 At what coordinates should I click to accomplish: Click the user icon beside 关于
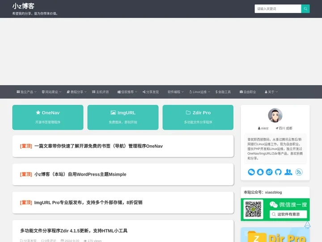(266, 92)
